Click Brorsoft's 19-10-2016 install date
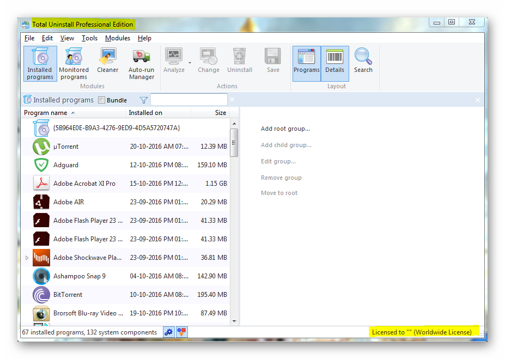 coord(159,313)
